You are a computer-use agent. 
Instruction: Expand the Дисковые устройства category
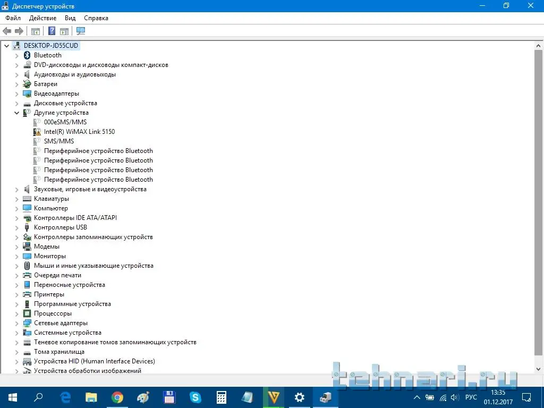pyautogui.click(x=16, y=104)
